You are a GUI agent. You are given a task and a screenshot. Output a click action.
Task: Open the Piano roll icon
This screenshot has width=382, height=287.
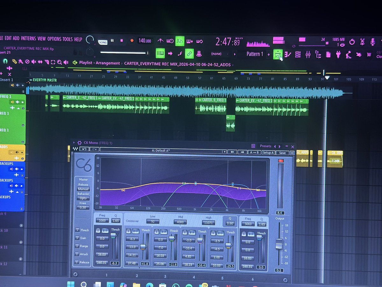pyautogui.click(x=288, y=55)
